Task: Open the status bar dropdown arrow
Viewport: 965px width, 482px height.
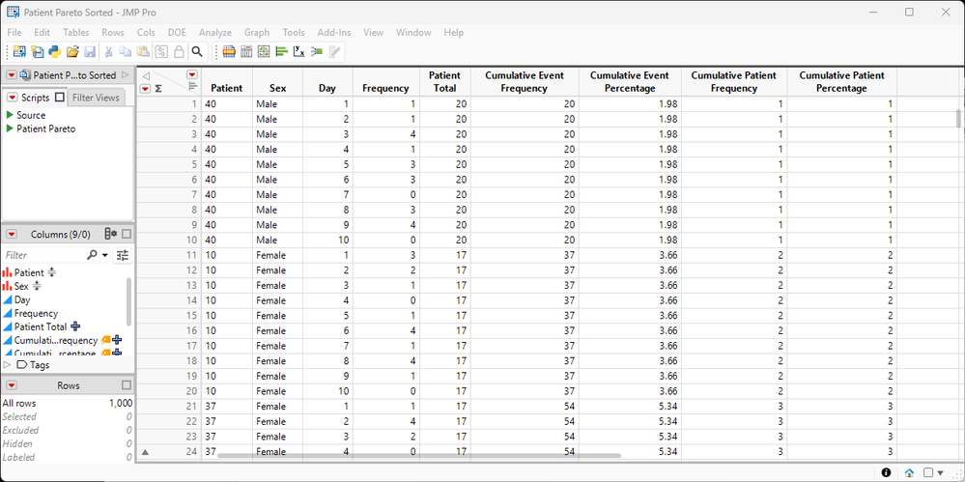Action: click(x=940, y=472)
